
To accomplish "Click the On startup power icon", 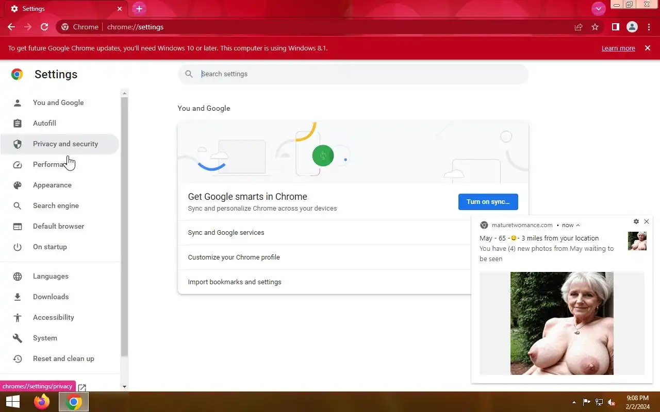I will click(18, 247).
